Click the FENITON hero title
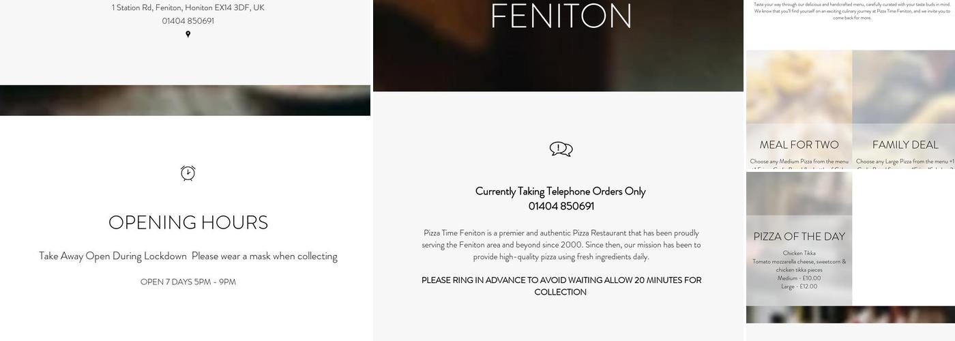The height and width of the screenshot is (341, 955). 561,16
